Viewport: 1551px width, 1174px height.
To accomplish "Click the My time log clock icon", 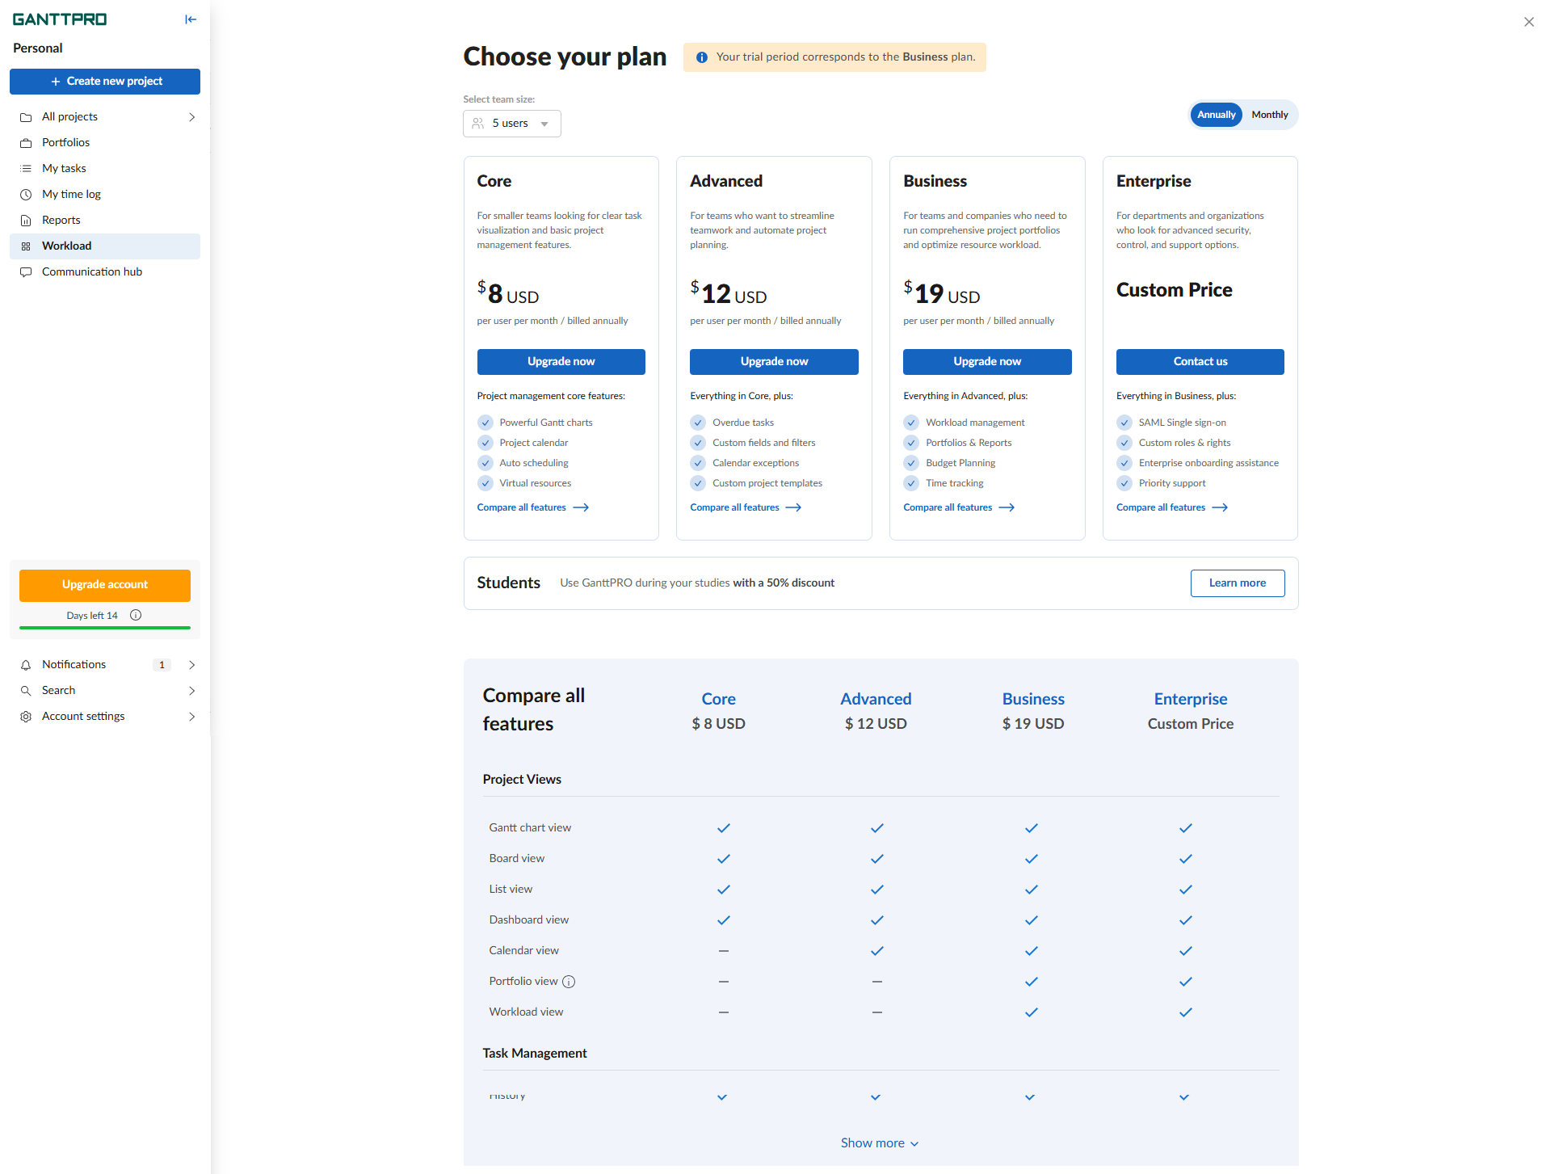I will [26, 195].
